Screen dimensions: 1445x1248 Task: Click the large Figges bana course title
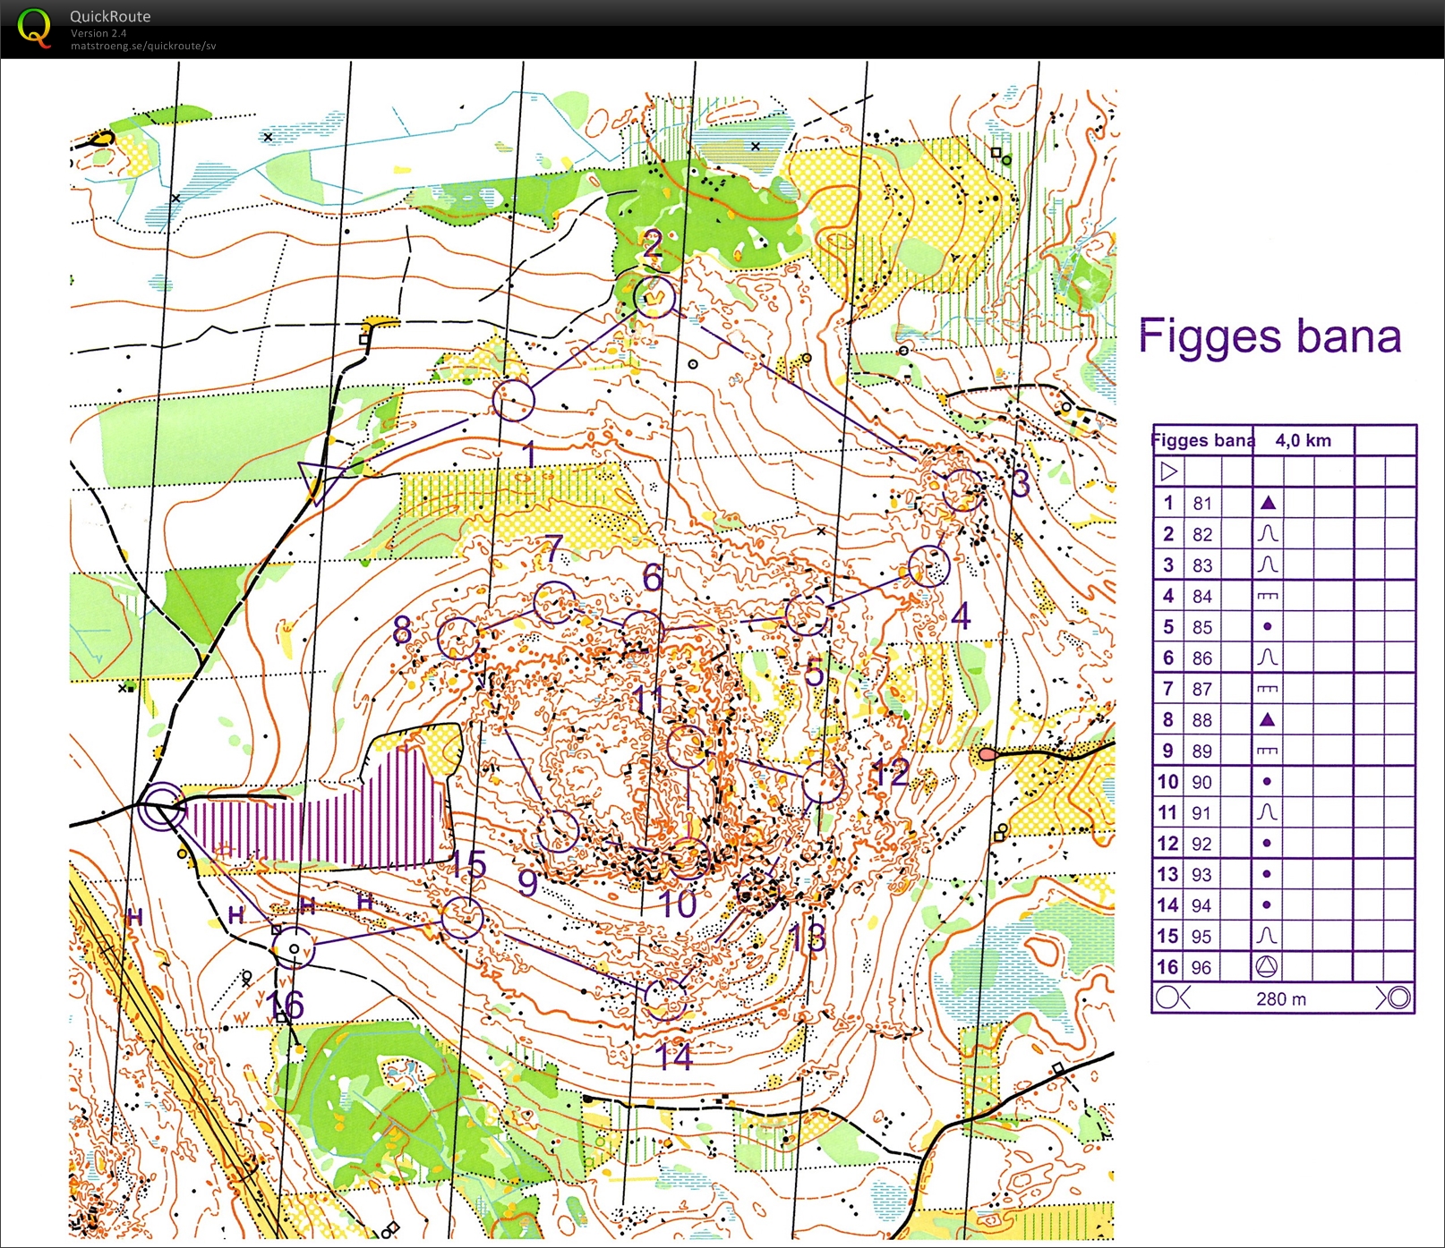point(1270,338)
